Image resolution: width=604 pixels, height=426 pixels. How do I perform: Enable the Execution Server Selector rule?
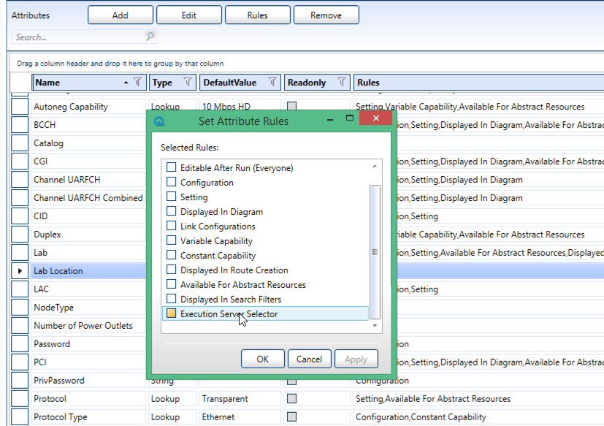click(172, 314)
